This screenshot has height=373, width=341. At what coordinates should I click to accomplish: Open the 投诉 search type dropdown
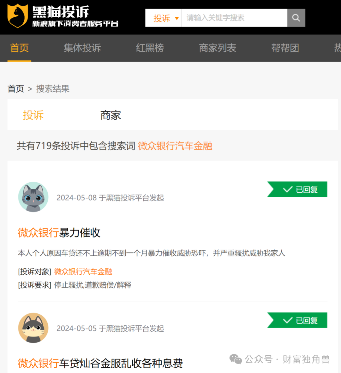click(x=164, y=18)
